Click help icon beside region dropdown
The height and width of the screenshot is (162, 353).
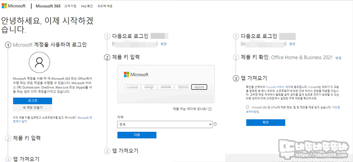point(215,124)
